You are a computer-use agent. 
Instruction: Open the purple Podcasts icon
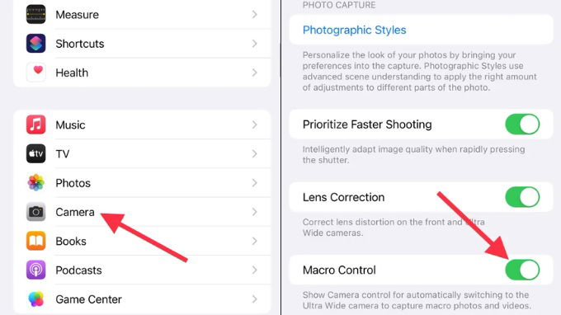coord(35,270)
